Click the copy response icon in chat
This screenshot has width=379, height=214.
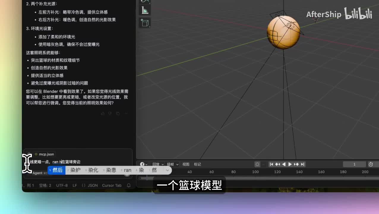click(118, 113)
